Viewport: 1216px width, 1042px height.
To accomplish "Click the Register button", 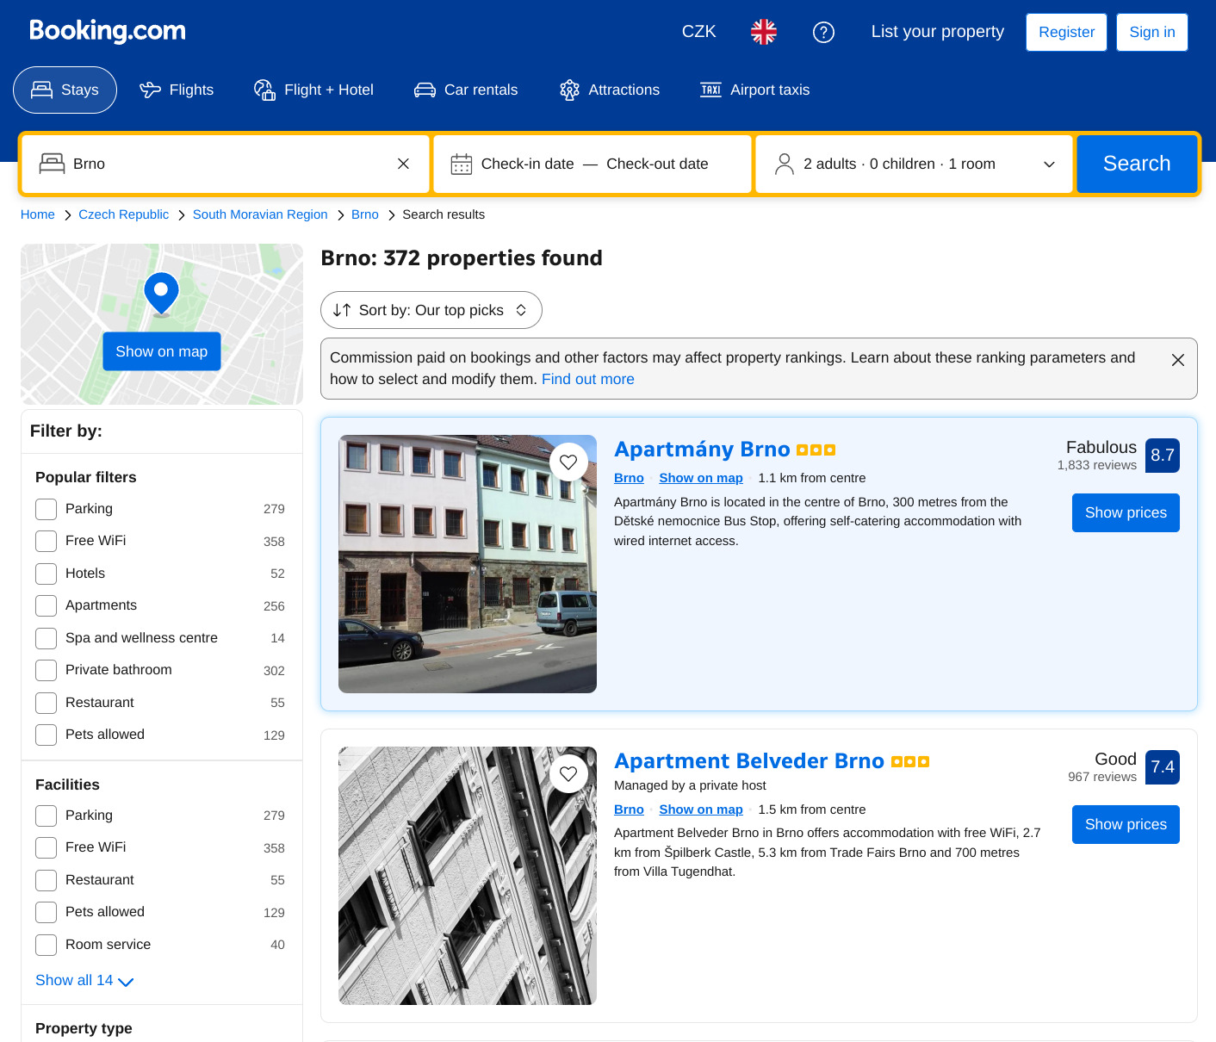I will [1066, 32].
